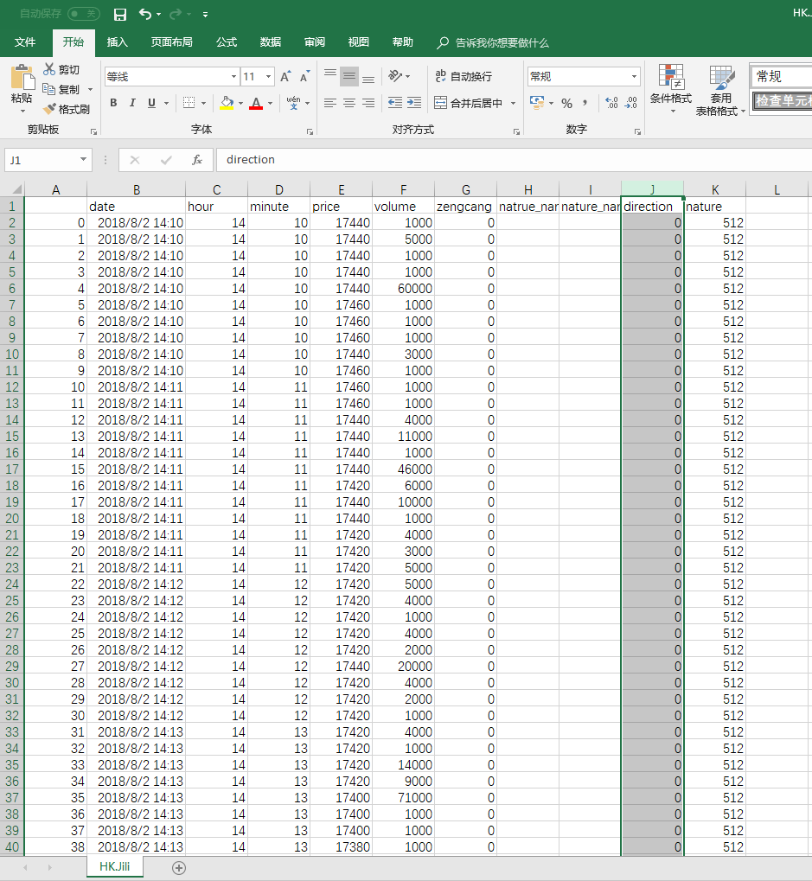Click the 复制 copy button

(61, 89)
